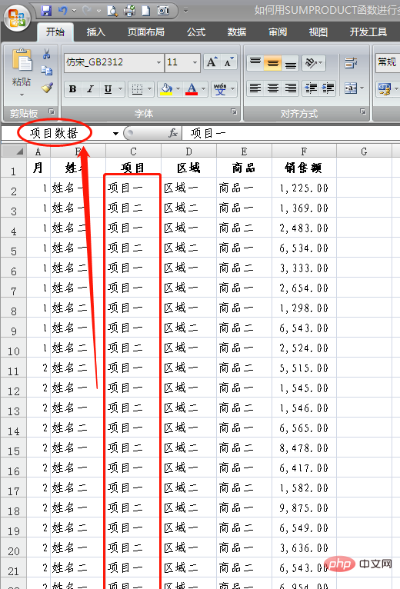Increase the cell indent
This screenshot has width=400, height=589.
(328, 88)
